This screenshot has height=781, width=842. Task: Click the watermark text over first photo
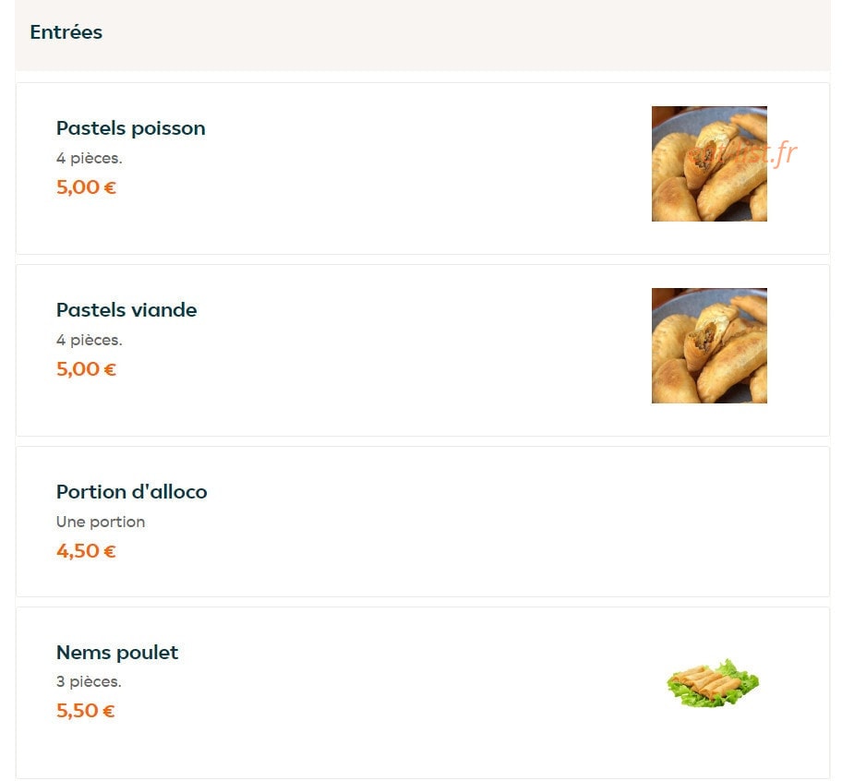pyautogui.click(x=741, y=153)
